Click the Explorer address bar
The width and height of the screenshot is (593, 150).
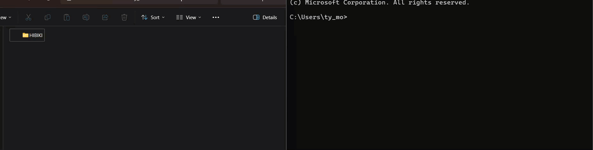pyautogui.click(x=139, y=2)
